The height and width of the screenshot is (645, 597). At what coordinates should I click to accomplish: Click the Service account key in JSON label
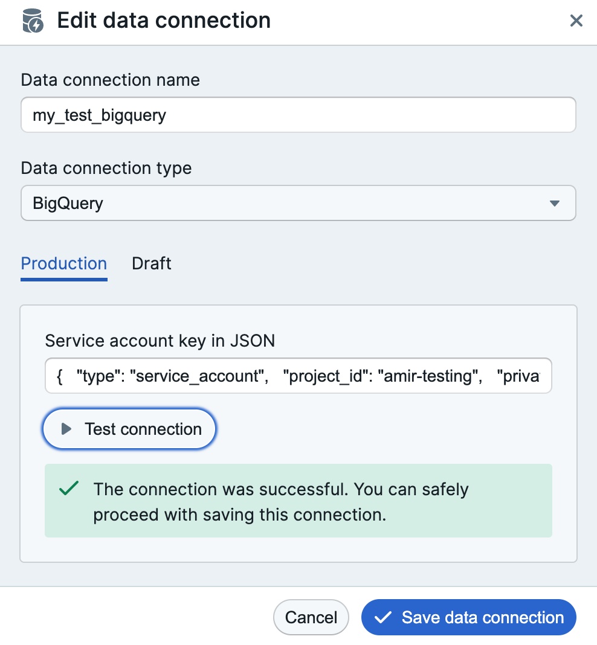click(160, 341)
